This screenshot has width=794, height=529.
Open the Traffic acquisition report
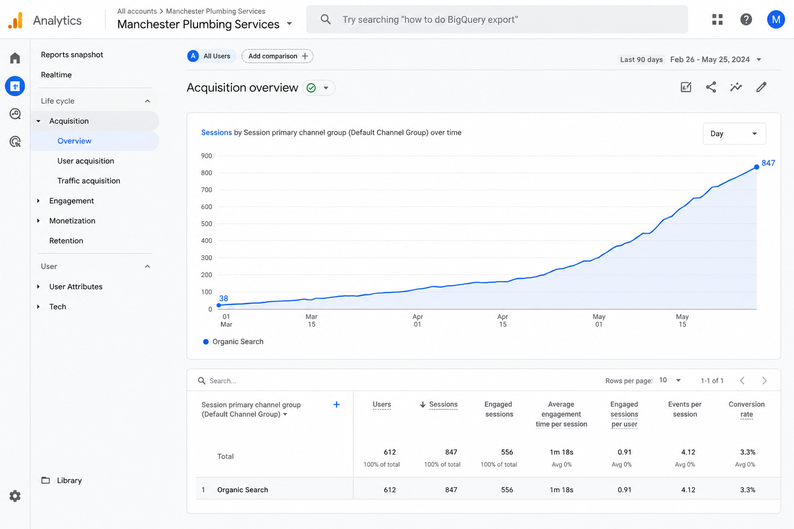pos(89,181)
